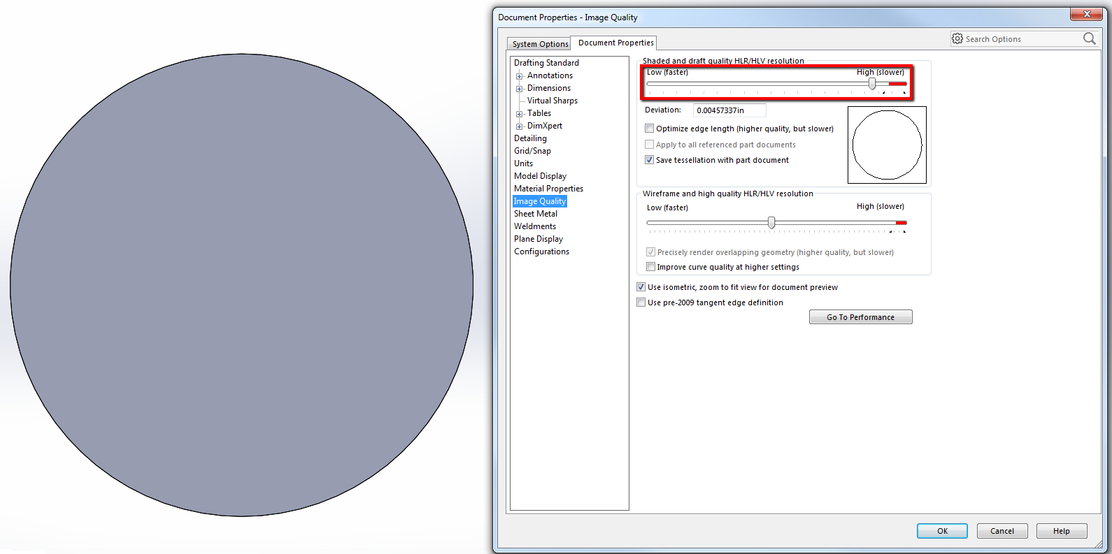Click the search magnifier icon
Viewport: 1112px width, 554px height.
click(1089, 39)
